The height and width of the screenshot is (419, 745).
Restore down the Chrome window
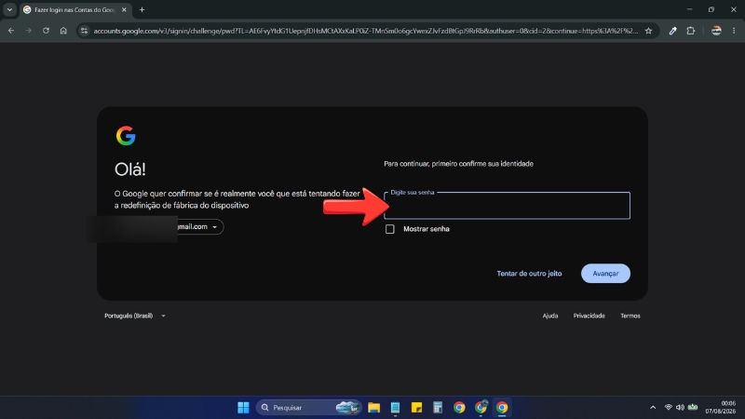[x=711, y=9]
